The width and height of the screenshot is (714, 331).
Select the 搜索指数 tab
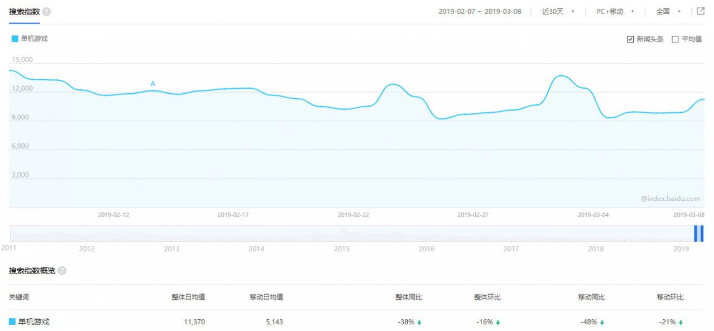[x=25, y=12]
